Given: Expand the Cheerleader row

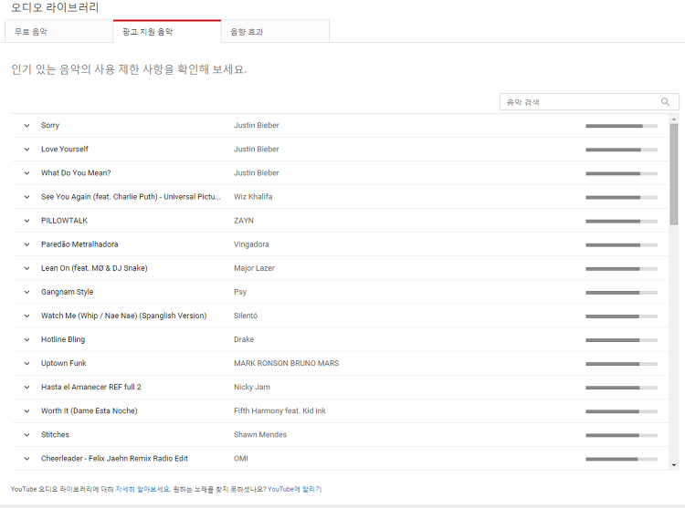Looking at the screenshot, I should pos(26,459).
